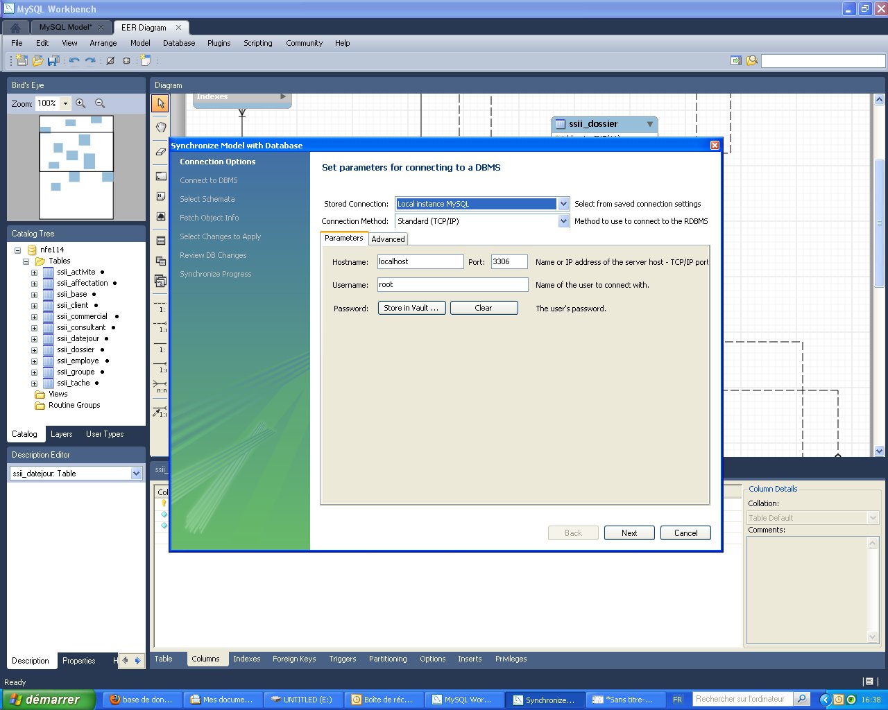Clear the stored password
Image resolution: width=888 pixels, height=710 pixels.
[484, 308]
